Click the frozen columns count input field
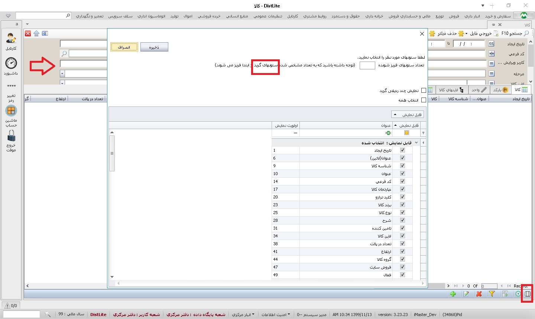Image resolution: width=535 pixels, height=319 pixels. click(x=367, y=65)
